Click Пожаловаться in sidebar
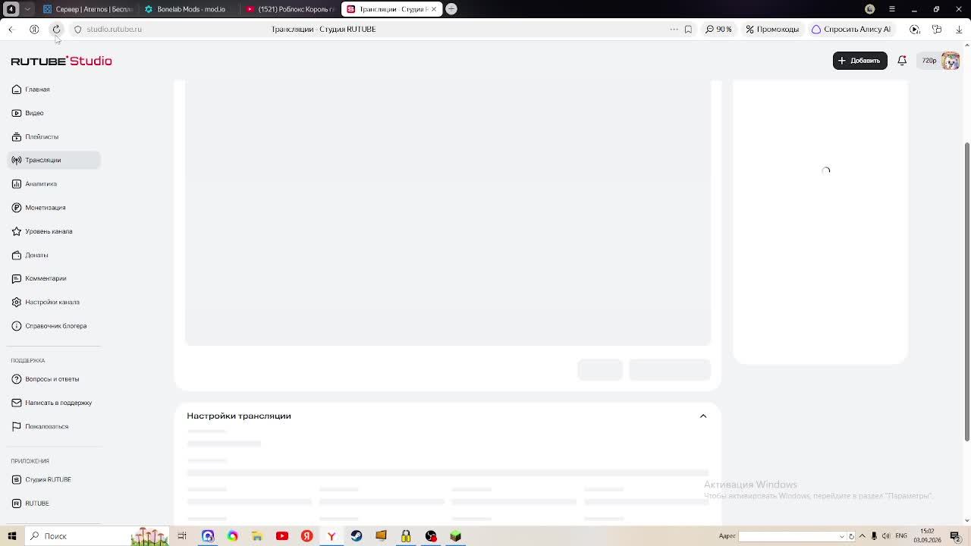Screen dimensions: 971x546 pyautogui.click(x=39, y=426)
